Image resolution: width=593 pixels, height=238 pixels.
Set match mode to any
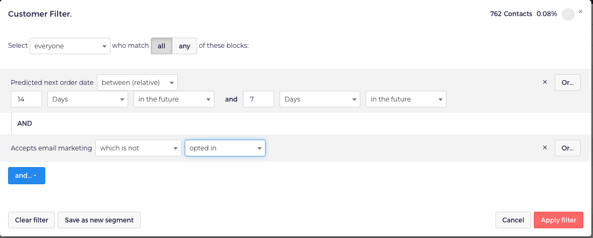[x=185, y=46]
